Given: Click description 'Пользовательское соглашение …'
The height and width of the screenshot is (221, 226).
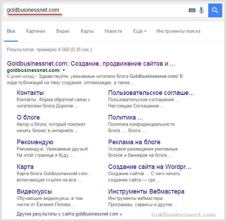Looking at the screenshot, I should point(144,99).
